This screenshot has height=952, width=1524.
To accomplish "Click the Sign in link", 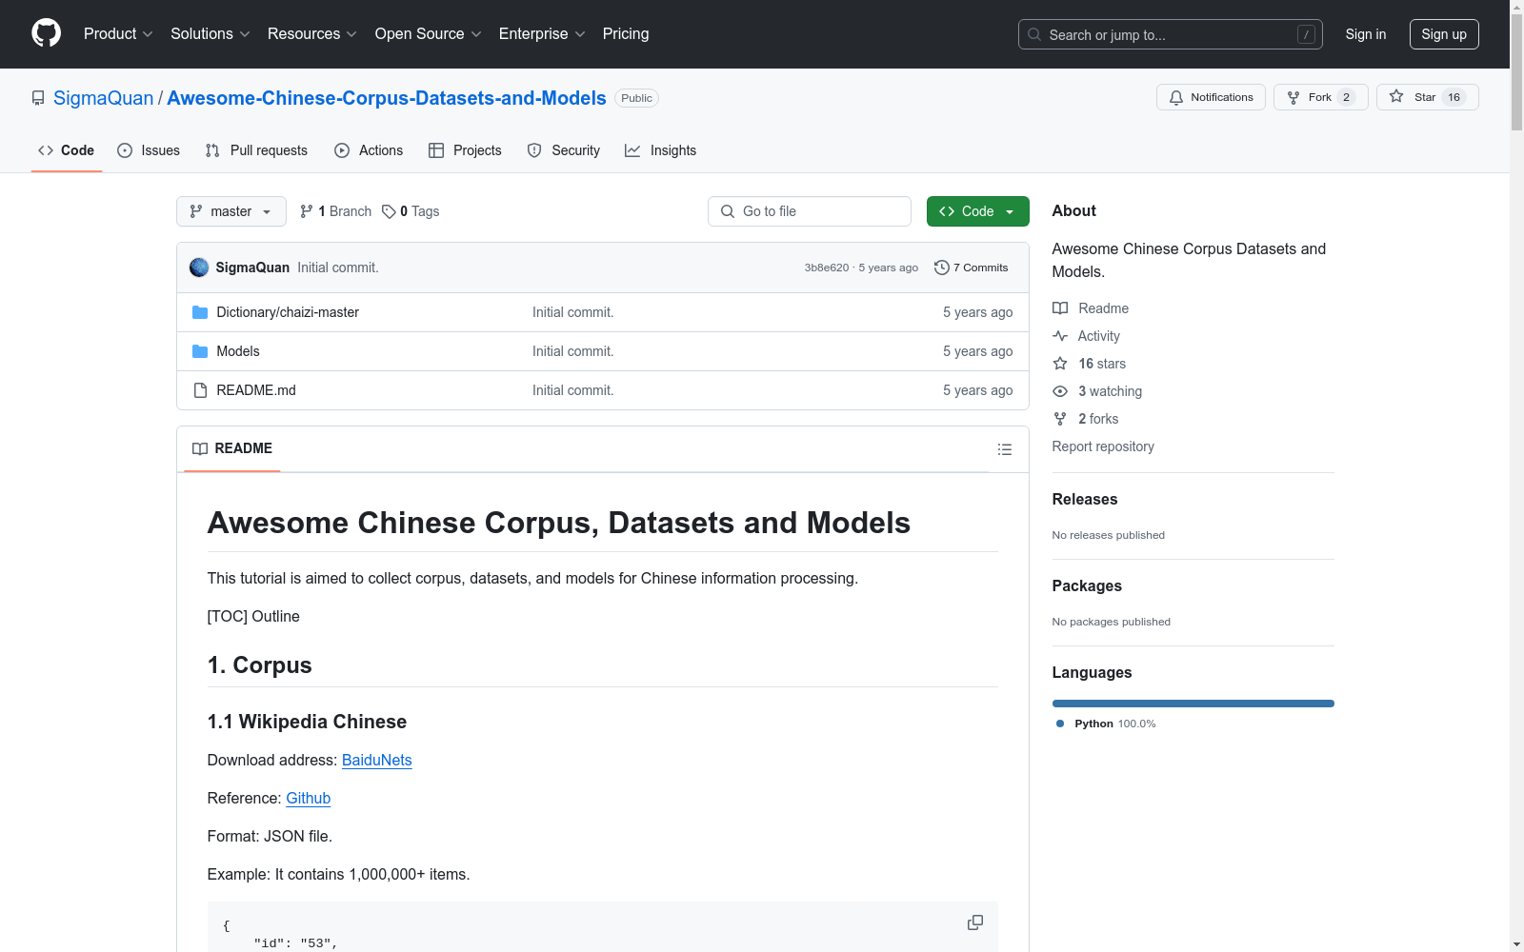I will tap(1366, 34).
